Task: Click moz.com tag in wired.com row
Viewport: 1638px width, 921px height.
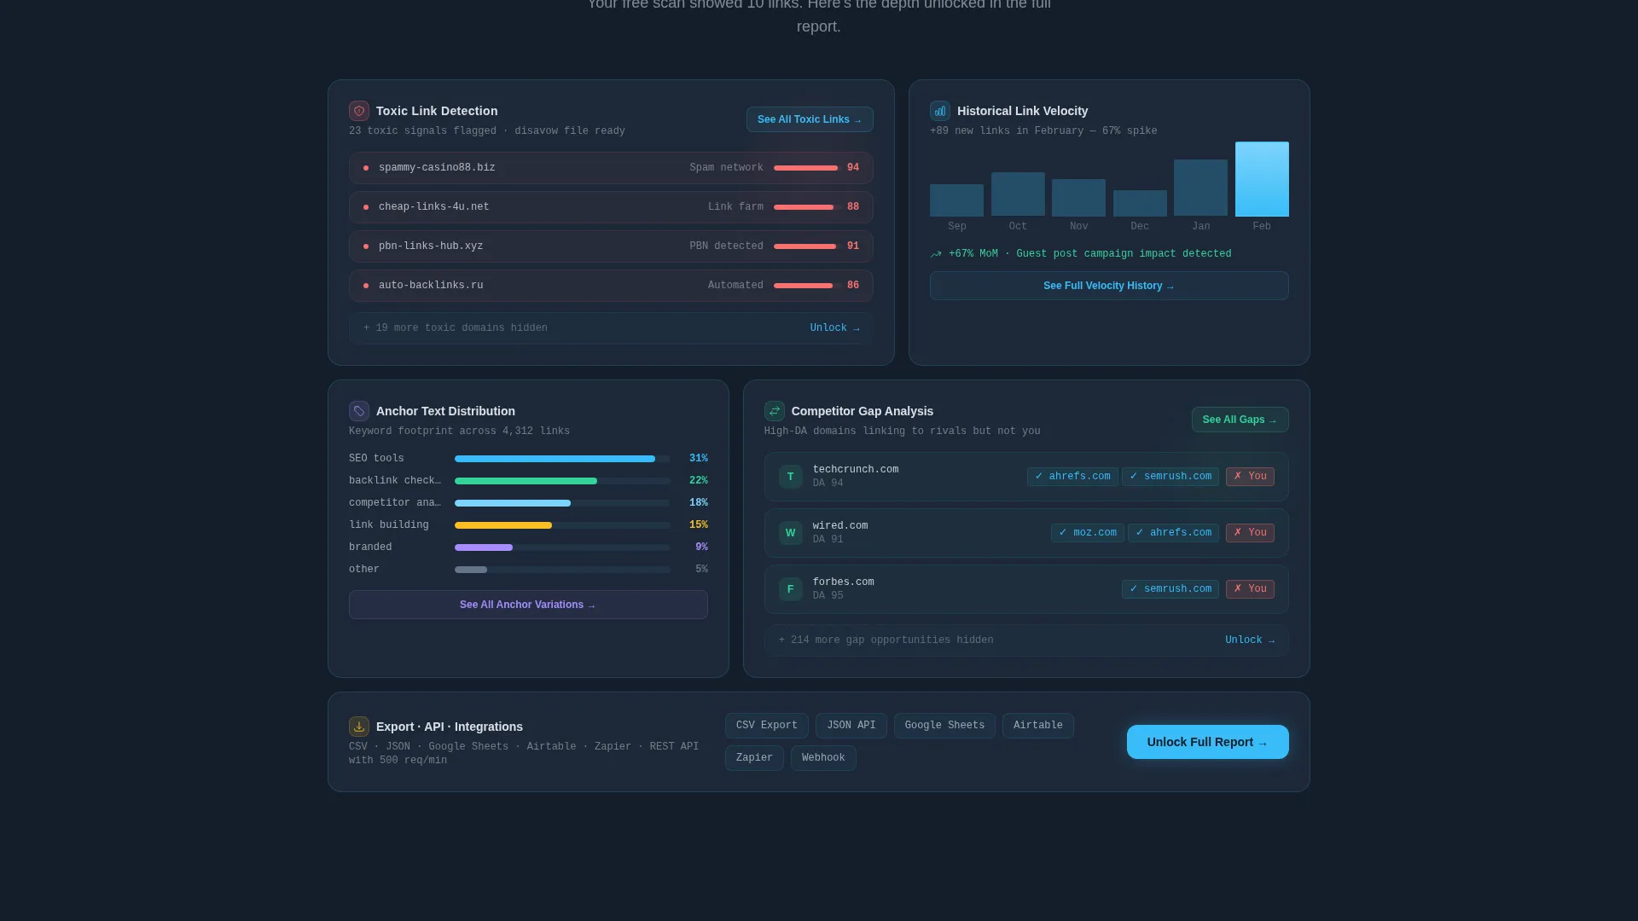Action: click(1088, 533)
